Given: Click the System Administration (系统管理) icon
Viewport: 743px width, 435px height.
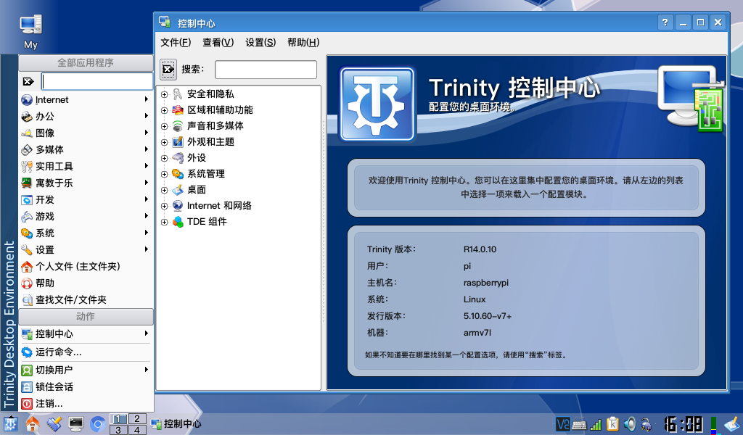Looking at the screenshot, I should coord(178,174).
